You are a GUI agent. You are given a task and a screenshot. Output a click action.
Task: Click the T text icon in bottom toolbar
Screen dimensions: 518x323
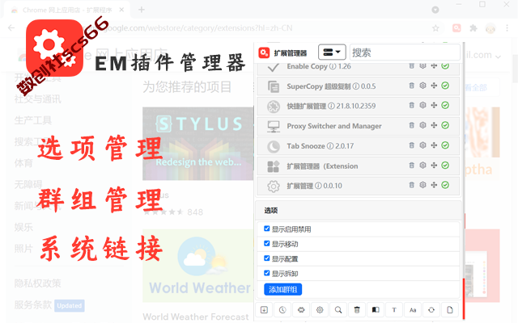pos(394,310)
